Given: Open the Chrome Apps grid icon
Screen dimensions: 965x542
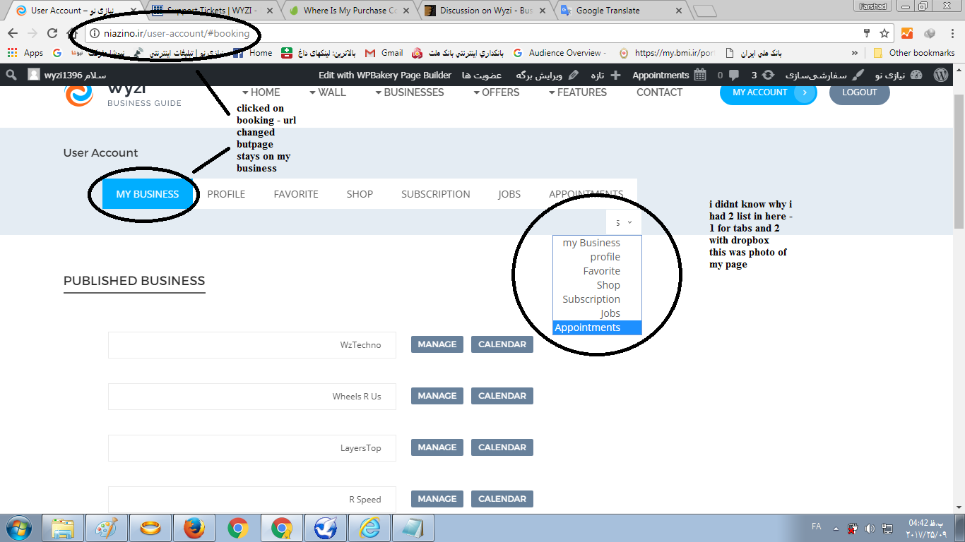Looking at the screenshot, I should pos(12,53).
